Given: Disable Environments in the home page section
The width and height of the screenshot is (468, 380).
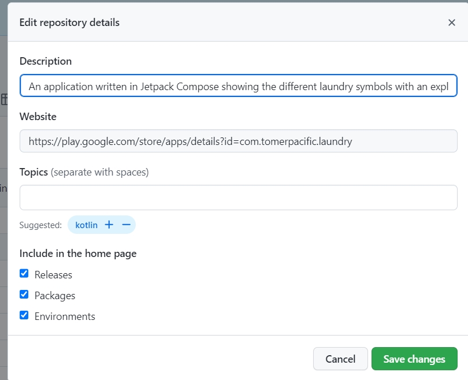Looking at the screenshot, I should (24, 314).
